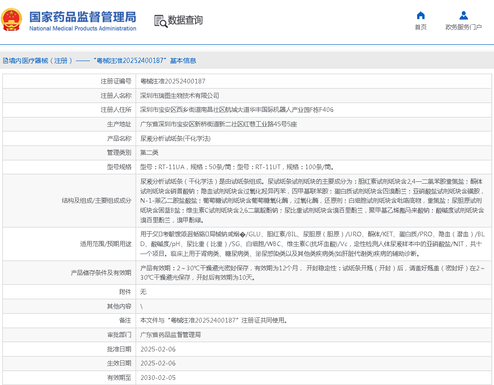
Task: Click production address ending 红巷工业路45号5座
Action: 218,124
